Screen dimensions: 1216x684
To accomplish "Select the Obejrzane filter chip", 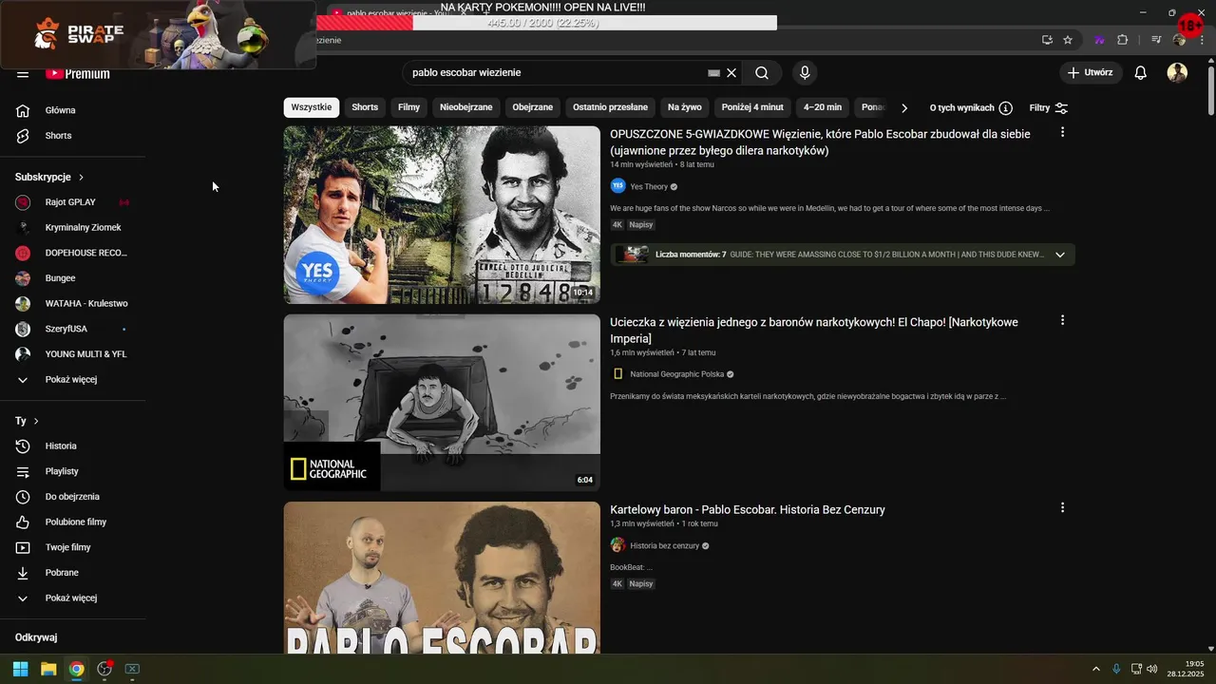I will 533,107.
